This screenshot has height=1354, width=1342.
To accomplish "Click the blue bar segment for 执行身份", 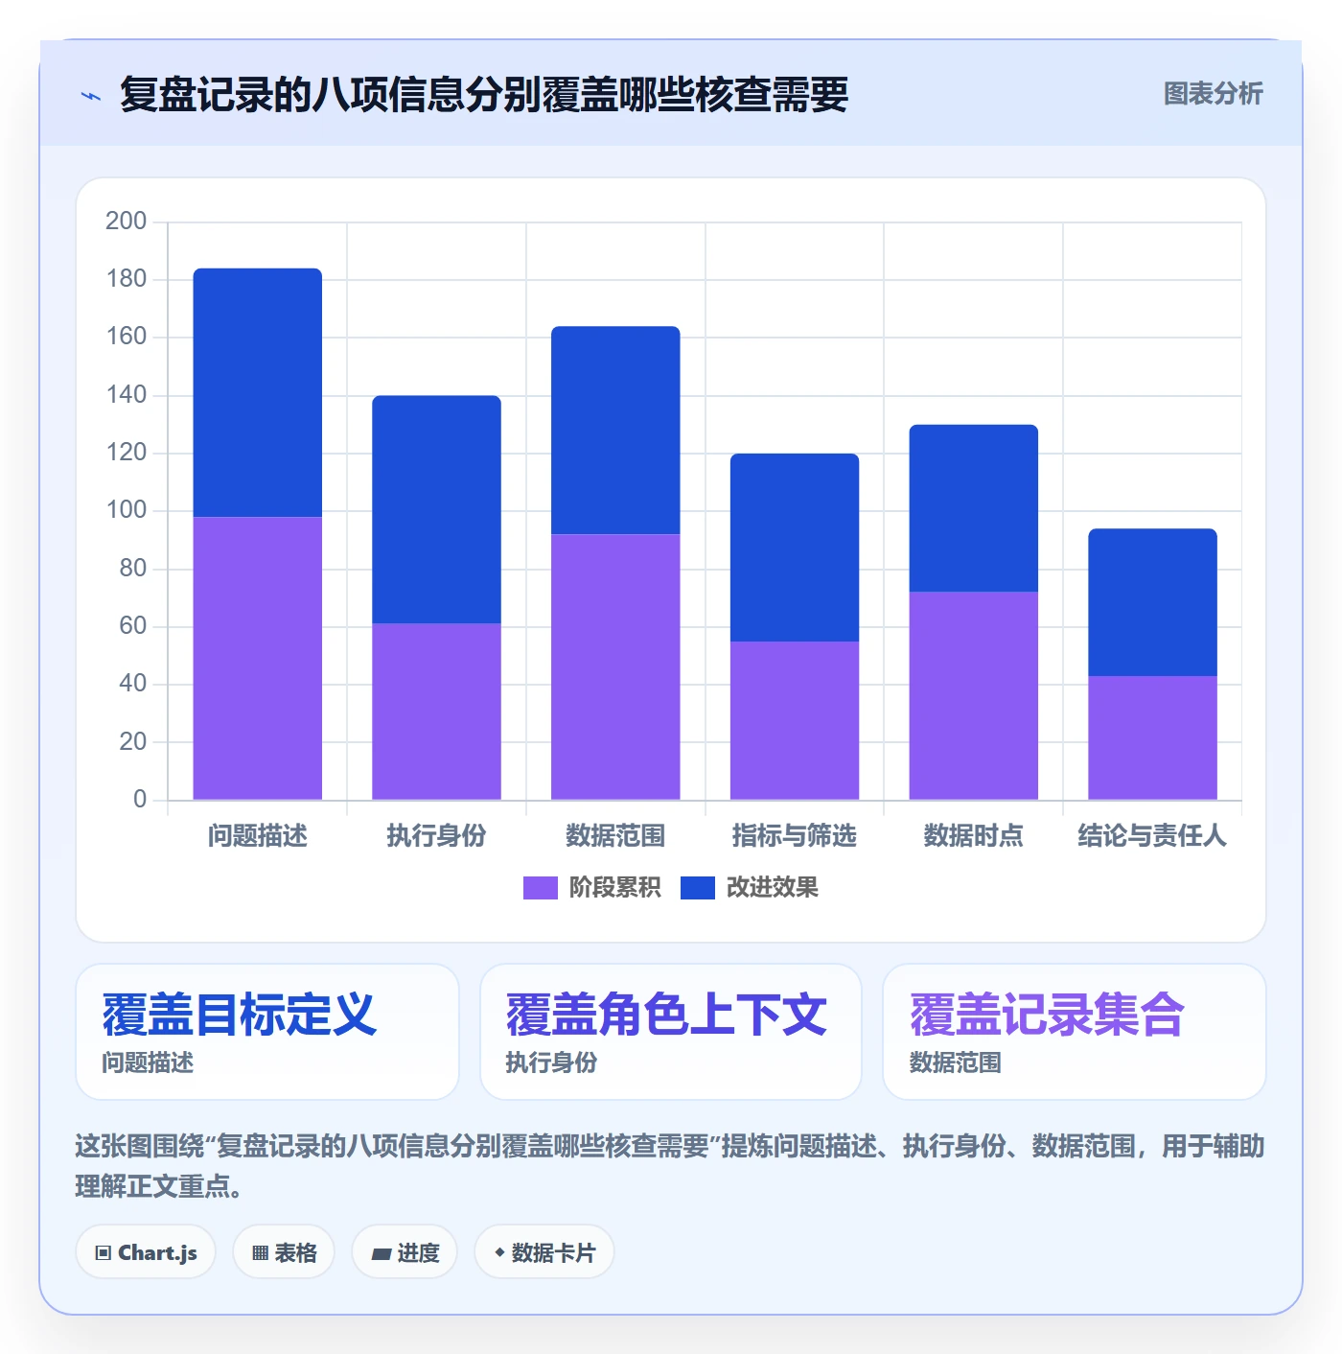I will tap(436, 510).
